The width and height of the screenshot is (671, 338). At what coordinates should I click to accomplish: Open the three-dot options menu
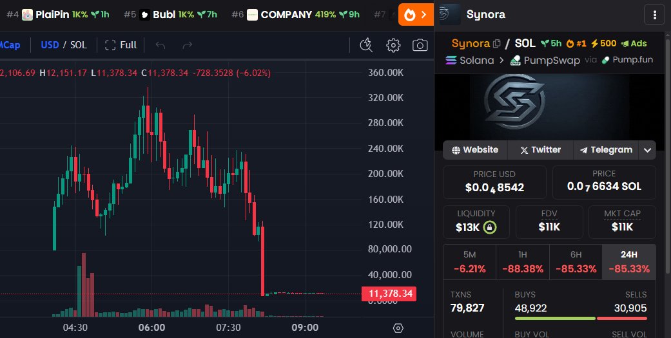pyautogui.click(x=655, y=14)
